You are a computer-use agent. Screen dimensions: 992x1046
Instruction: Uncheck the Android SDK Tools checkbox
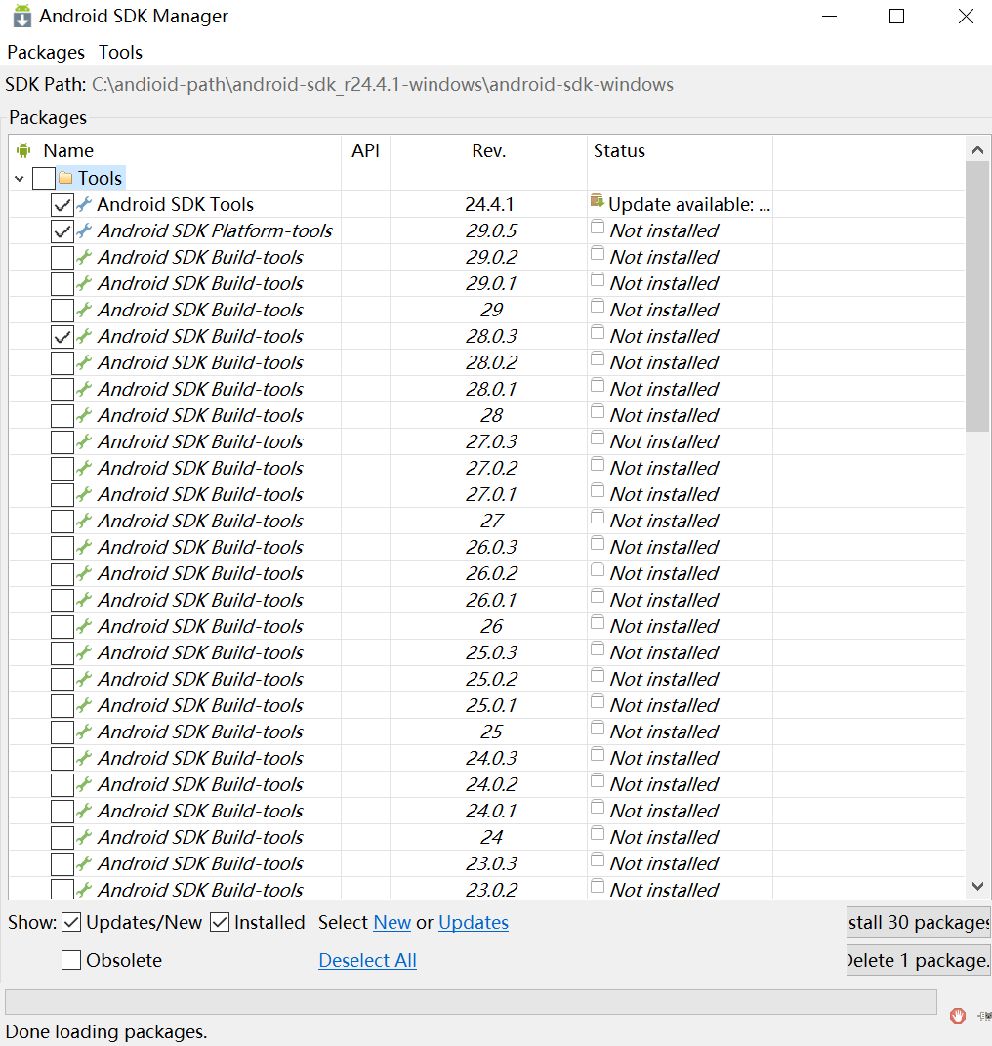pos(62,205)
